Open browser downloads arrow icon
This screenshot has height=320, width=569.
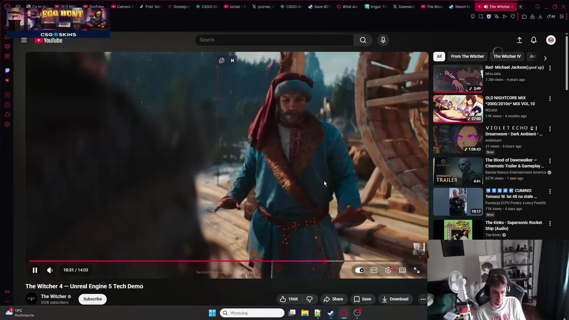(x=540, y=17)
